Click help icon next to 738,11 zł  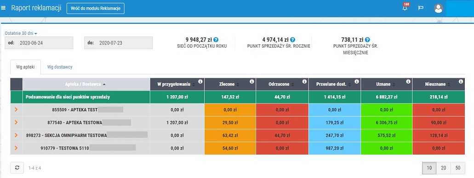367,40
